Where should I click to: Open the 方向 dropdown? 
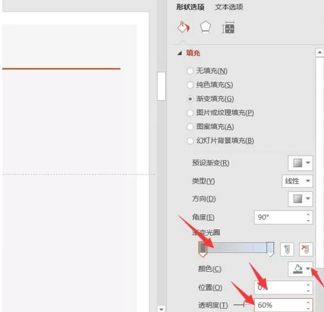(x=300, y=199)
